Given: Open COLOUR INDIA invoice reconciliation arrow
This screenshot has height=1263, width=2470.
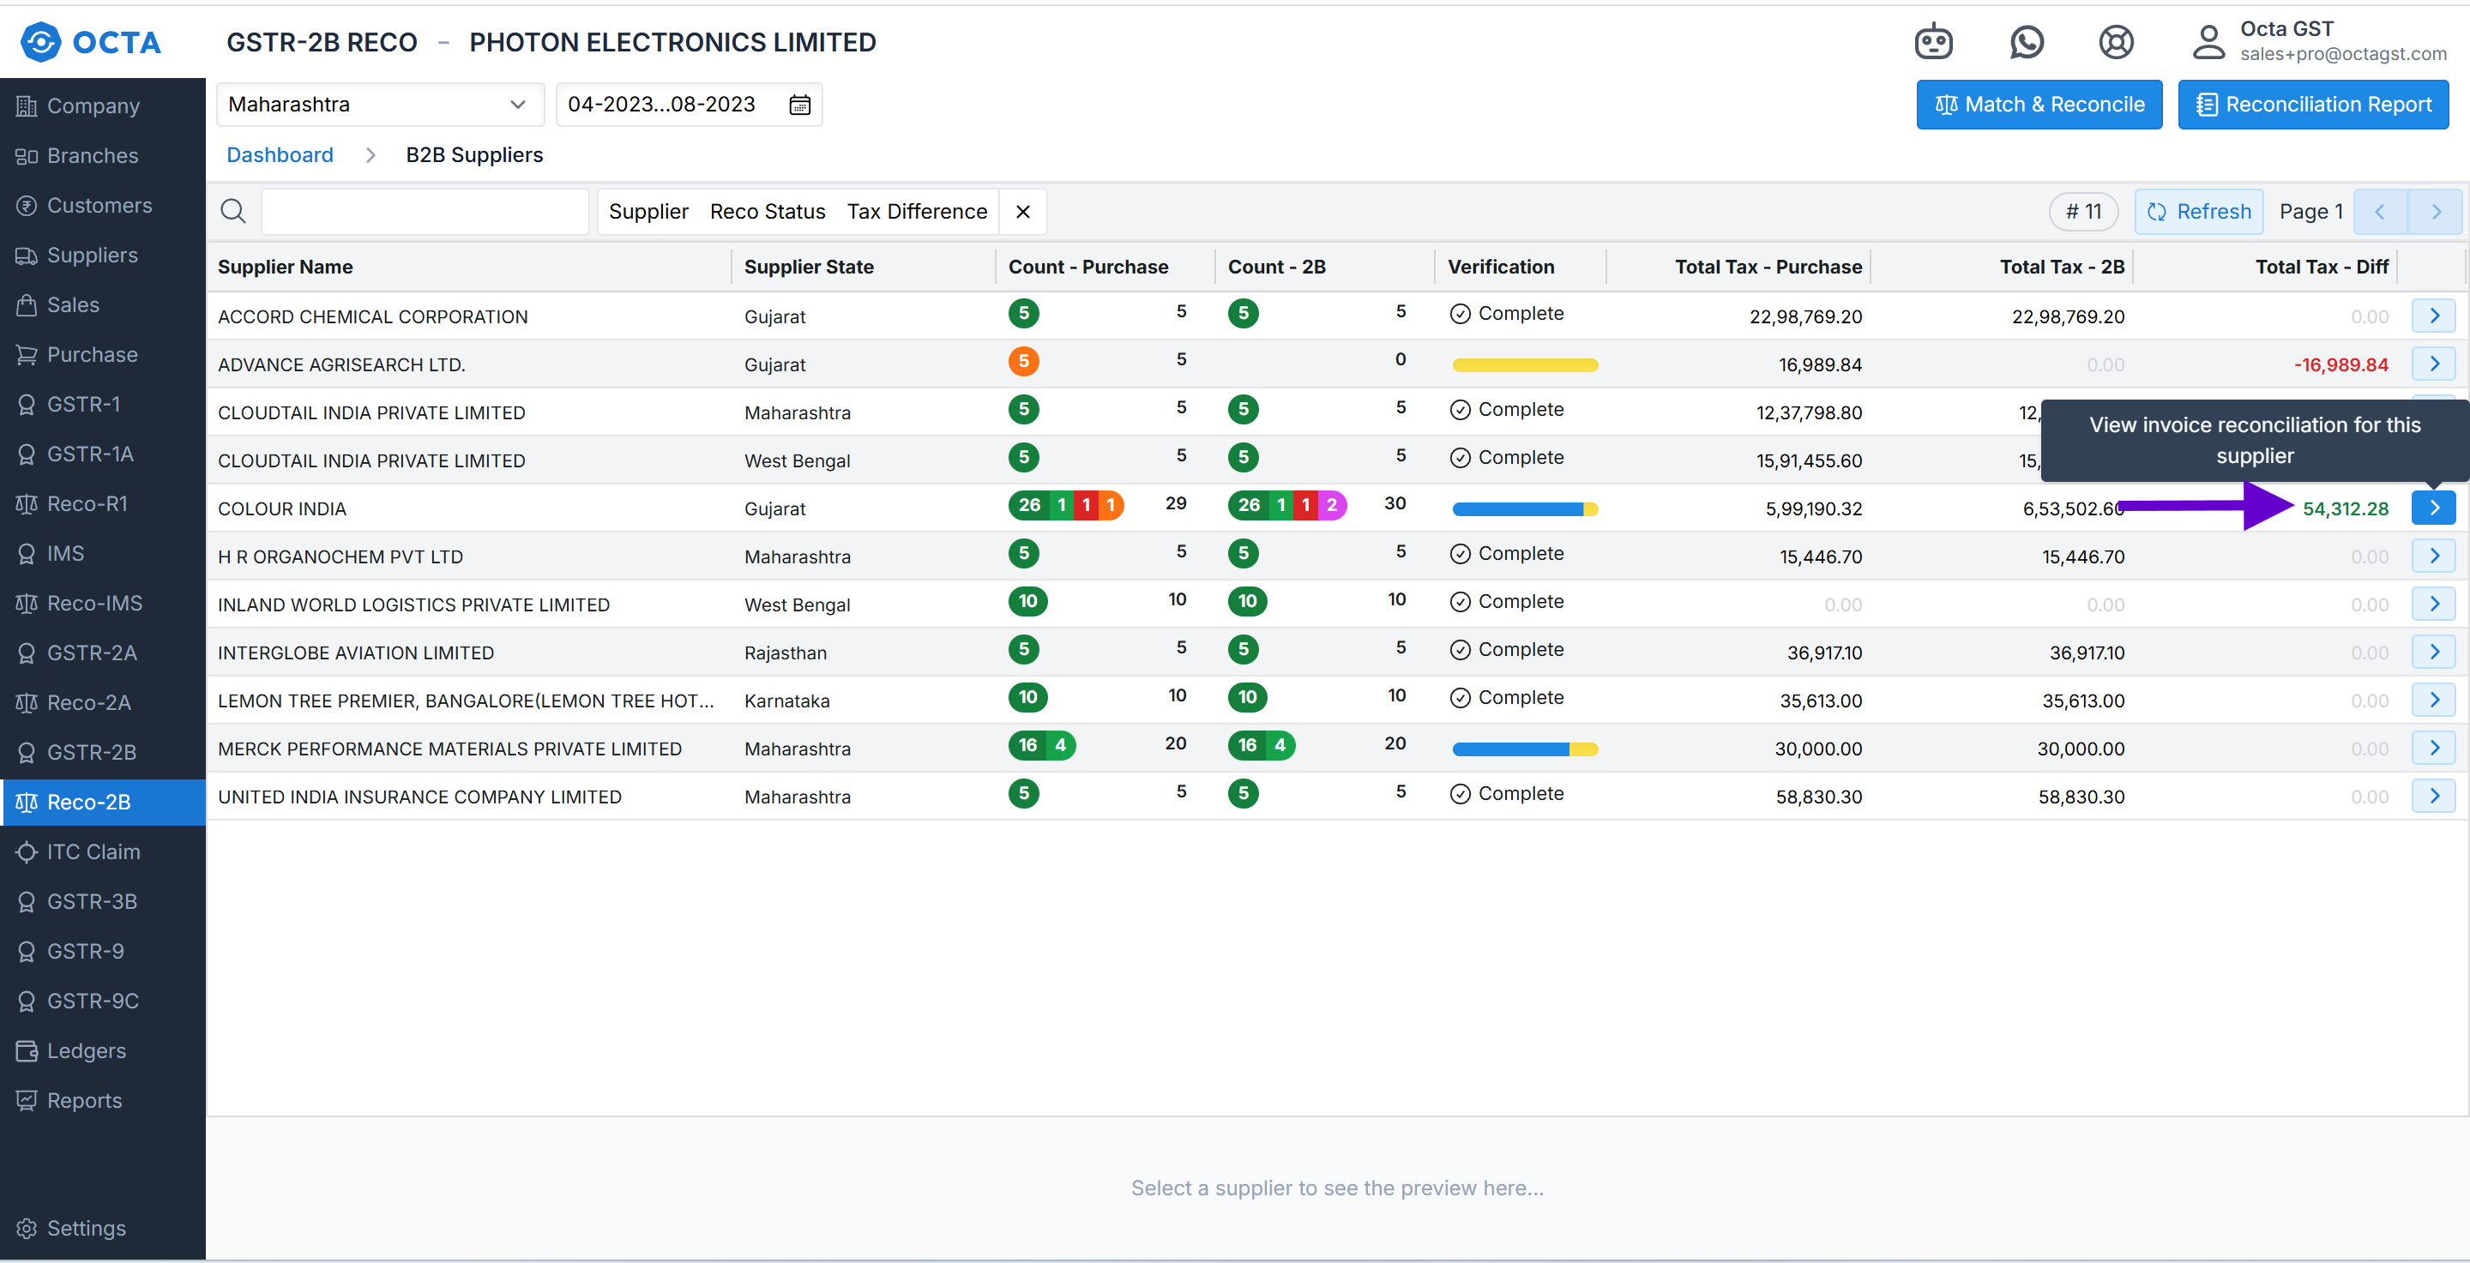Looking at the screenshot, I should coord(2434,508).
